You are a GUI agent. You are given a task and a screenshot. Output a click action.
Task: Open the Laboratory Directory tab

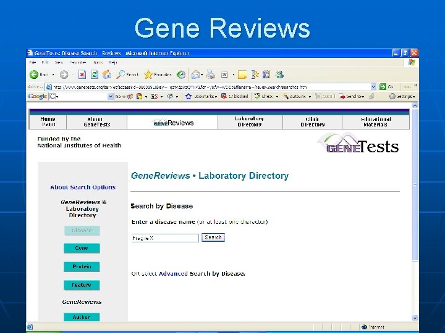point(250,121)
